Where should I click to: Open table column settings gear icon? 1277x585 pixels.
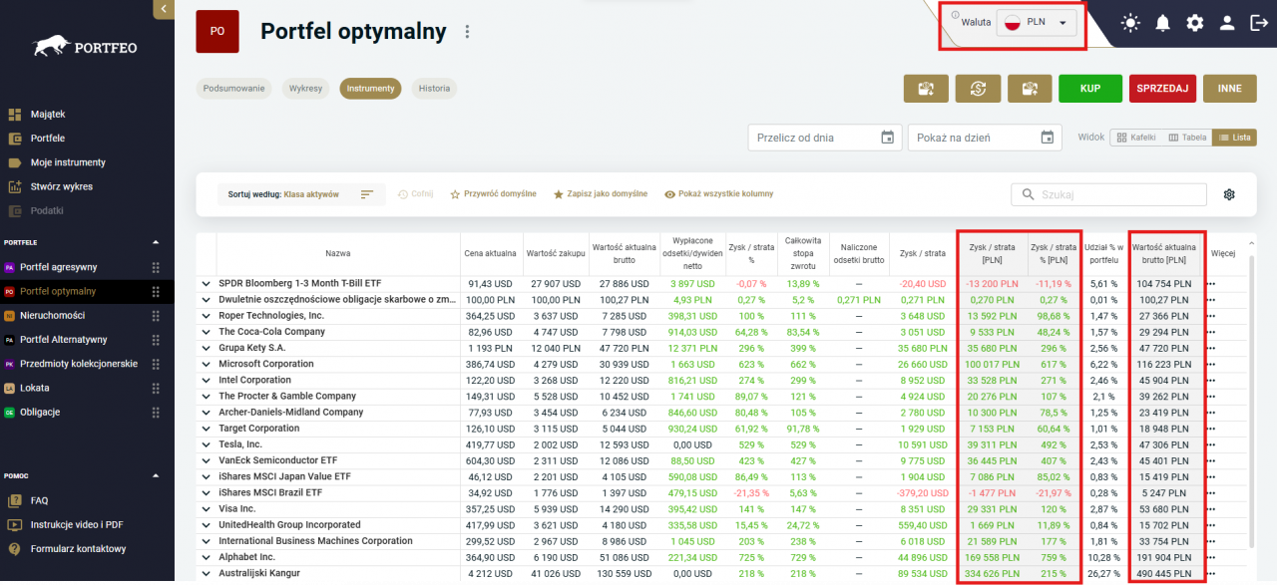click(1229, 194)
